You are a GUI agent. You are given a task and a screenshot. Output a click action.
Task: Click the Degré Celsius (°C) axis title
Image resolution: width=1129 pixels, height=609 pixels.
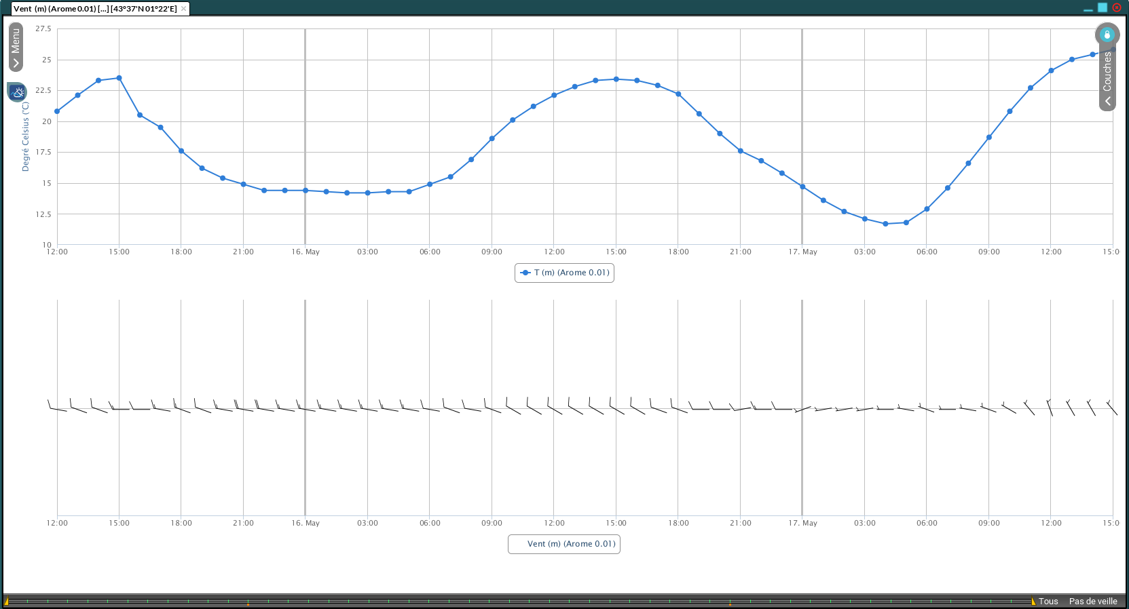click(x=26, y=136)
